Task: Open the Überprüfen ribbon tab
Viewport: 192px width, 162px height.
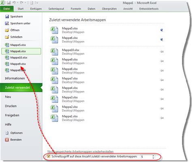Action: (109, 9)
